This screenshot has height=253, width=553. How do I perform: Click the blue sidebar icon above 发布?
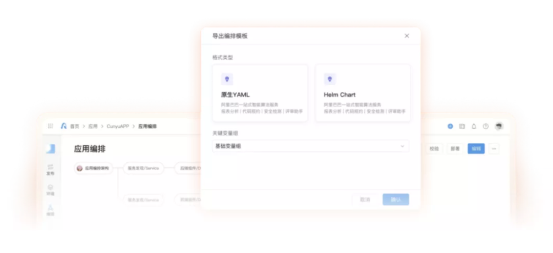click(51, 148)
